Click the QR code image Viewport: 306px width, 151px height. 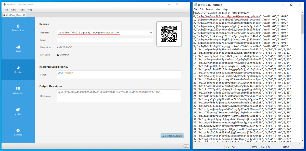[169, 34]
